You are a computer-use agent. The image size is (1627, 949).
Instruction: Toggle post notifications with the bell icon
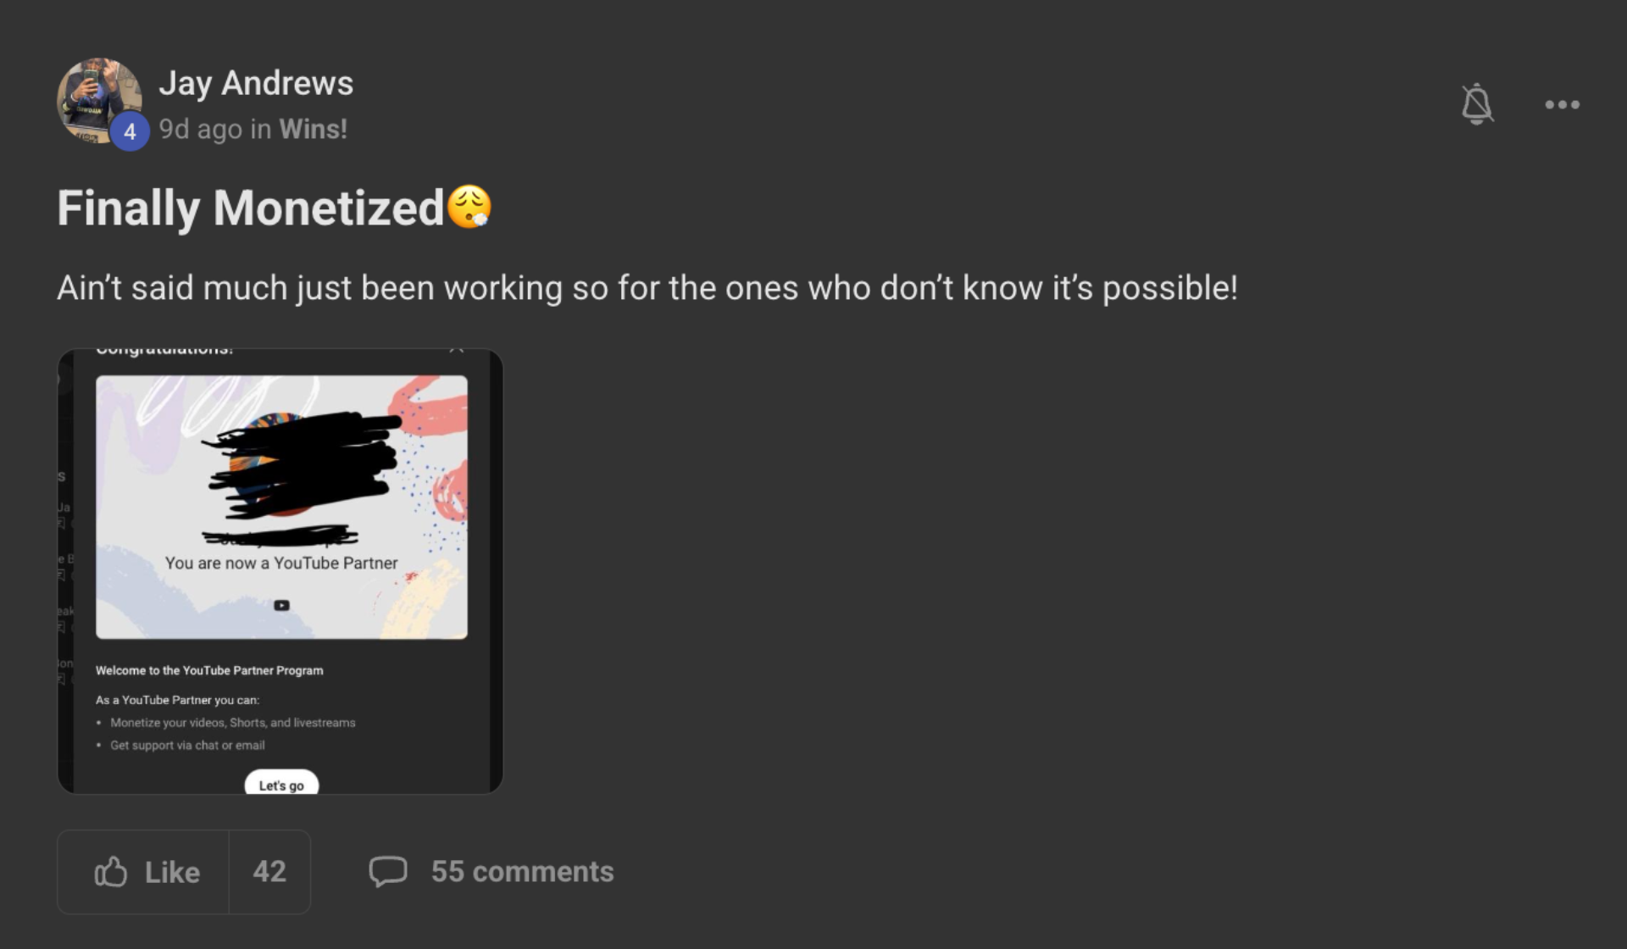tap(1476, 104)
